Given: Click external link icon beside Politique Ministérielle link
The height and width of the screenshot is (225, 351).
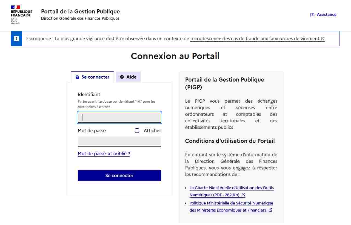Looking at the screenshot, I should [270, 210].
